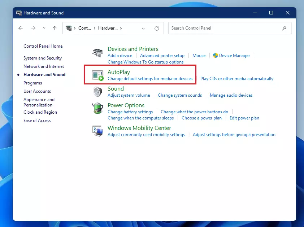The width and height of the screenshot is (304, 227).
Task: Go to Network and Internet
Action: click(x=44, y=66)
